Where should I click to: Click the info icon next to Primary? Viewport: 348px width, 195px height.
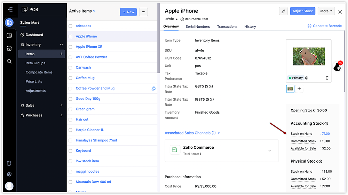[x=307, y=78]
